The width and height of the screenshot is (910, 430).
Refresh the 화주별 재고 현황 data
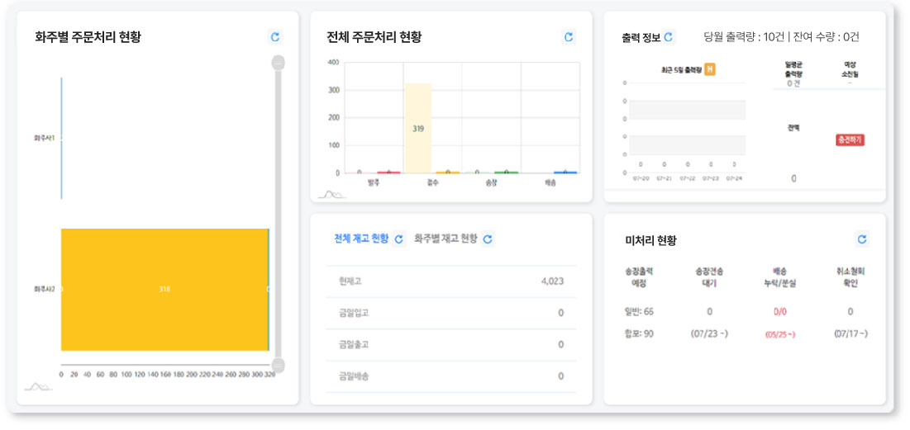tap(488, 239)
